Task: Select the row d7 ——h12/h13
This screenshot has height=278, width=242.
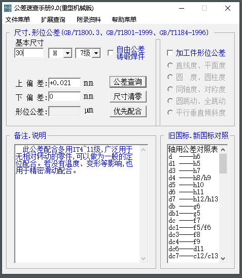Action: coord(193,199)
